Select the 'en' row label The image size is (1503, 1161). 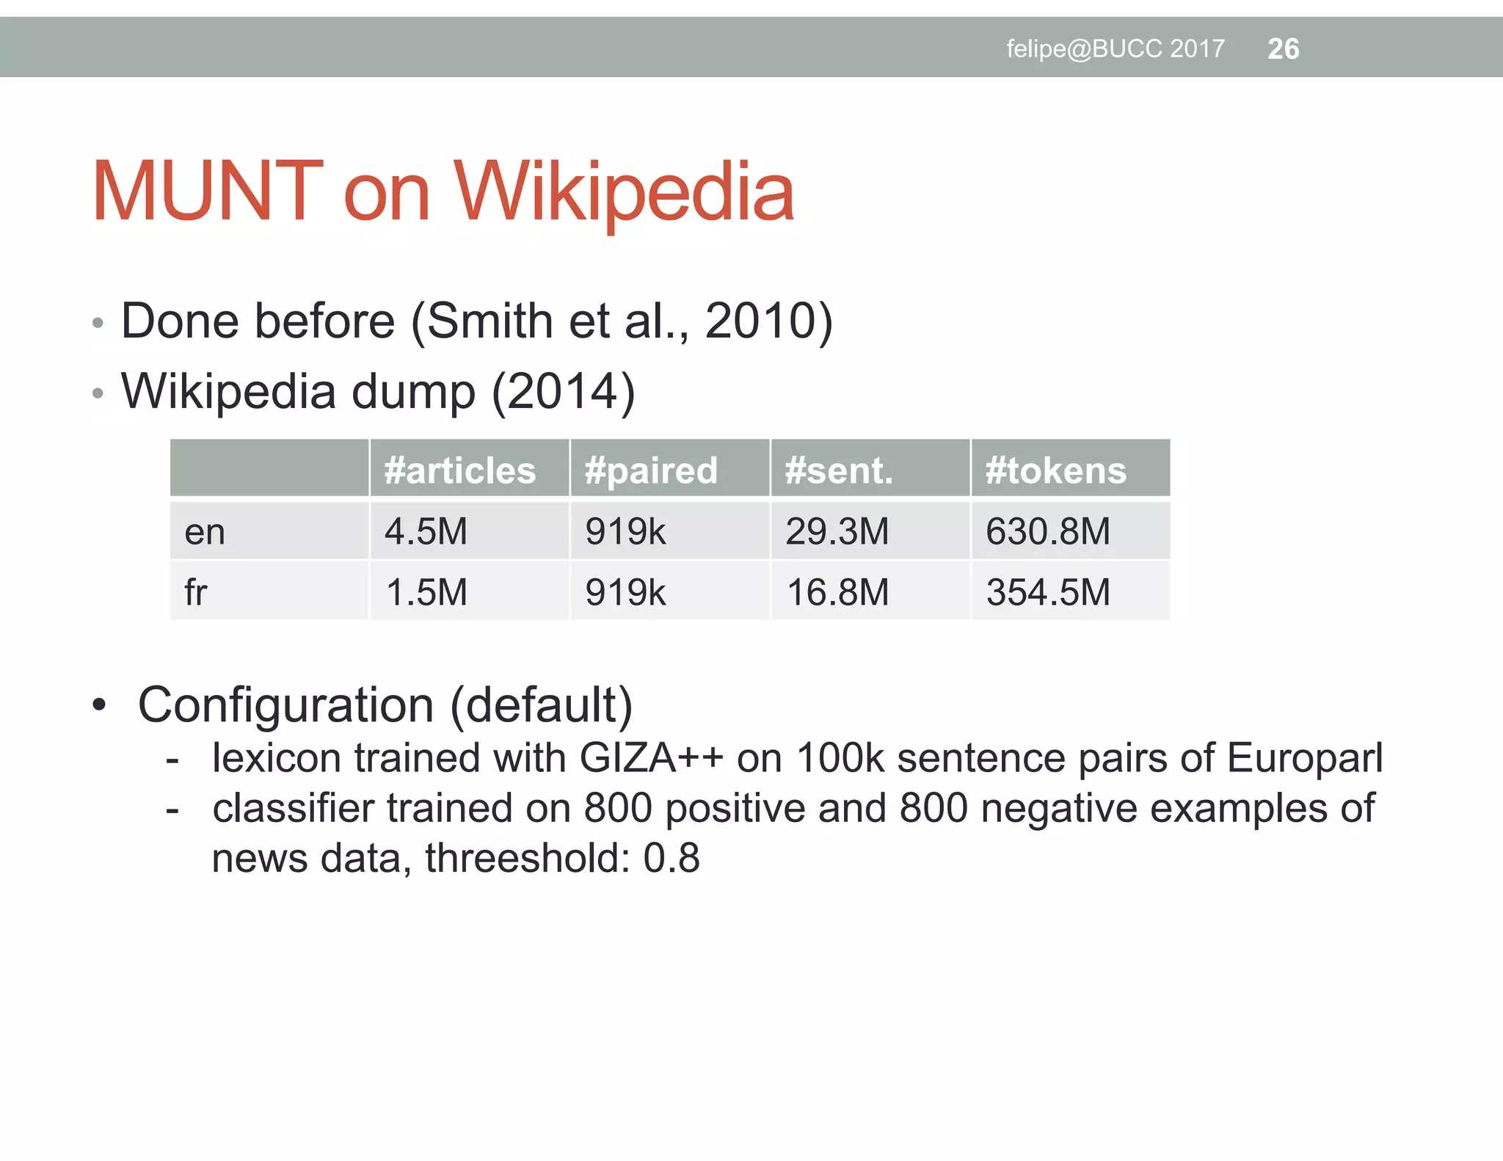[269, 530]
